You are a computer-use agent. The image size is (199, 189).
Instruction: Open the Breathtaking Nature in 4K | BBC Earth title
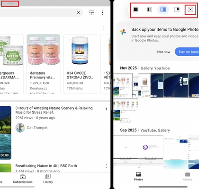[x=46, y=166]
